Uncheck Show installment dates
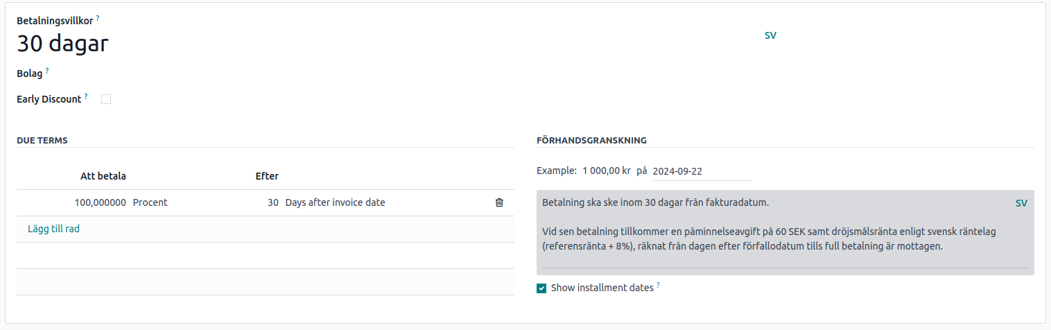Screen dimensions: 1051x330 point(541,288)
